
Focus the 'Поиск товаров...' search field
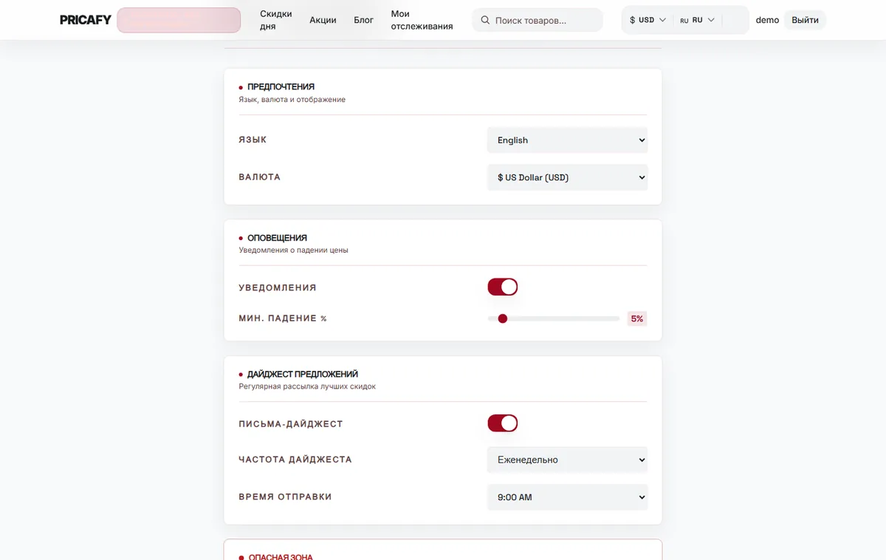[x=538, y=20]
